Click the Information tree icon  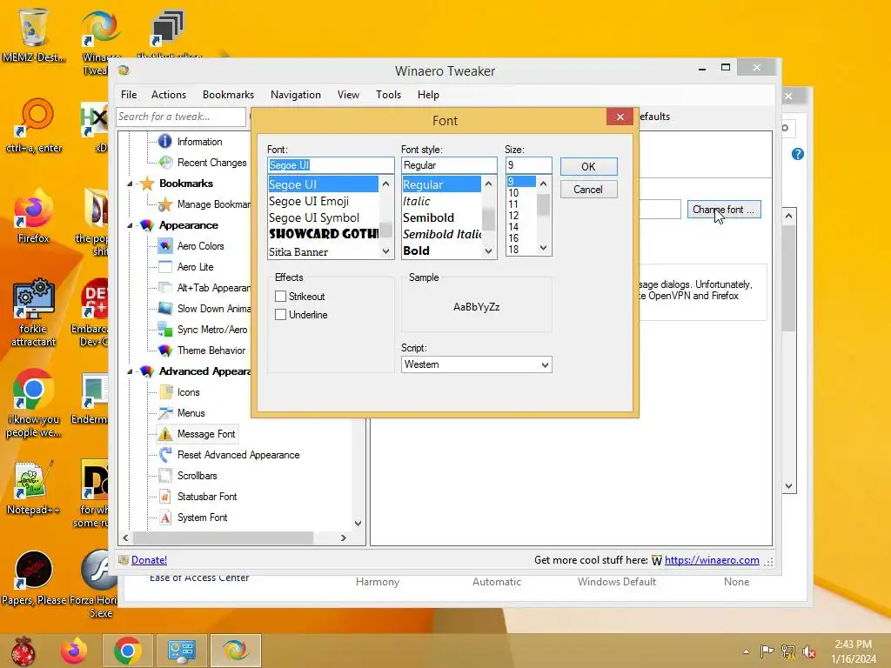[x=165, y=142]
